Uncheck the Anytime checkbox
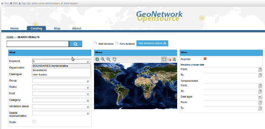The width and height of the screenshot is (265, 129). tap(205, 59)
